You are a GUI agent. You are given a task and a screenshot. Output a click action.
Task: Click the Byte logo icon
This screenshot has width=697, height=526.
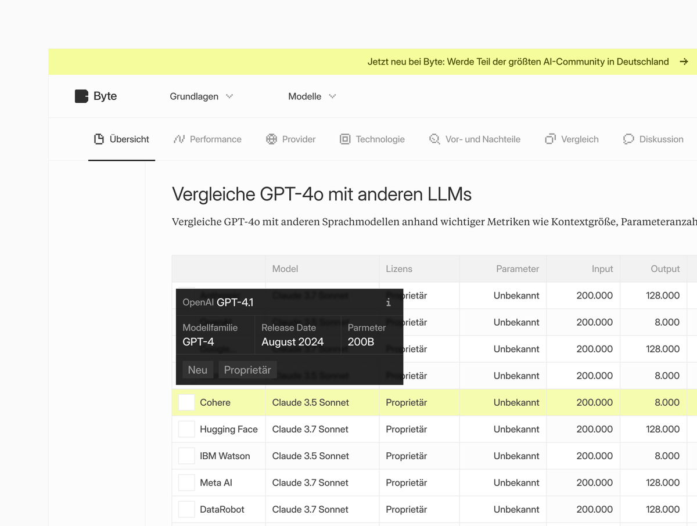81,96
